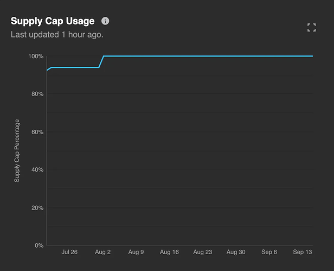The width and height of the screenshot is (334, 271).
Task: Click the Last updated 1 hour ago text
Action: (x=57, y=34)
